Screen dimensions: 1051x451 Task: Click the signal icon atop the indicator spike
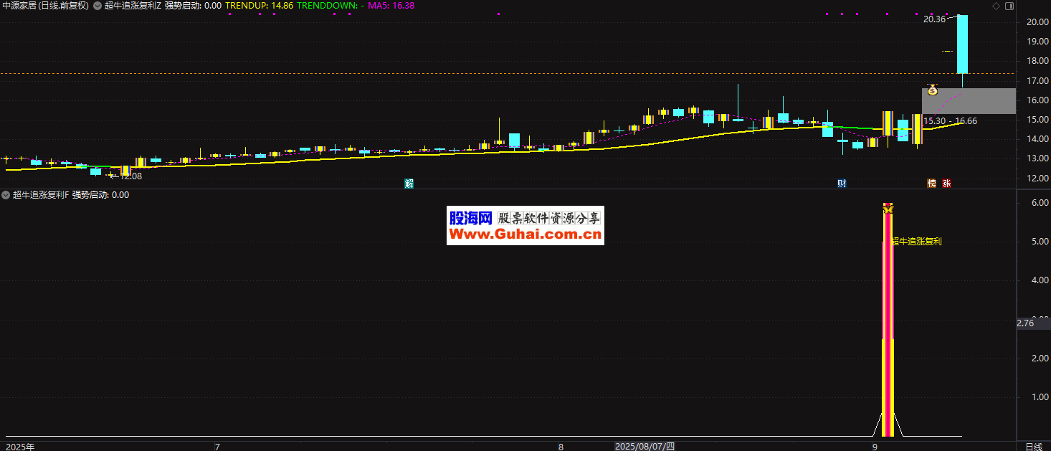[888, 208]
